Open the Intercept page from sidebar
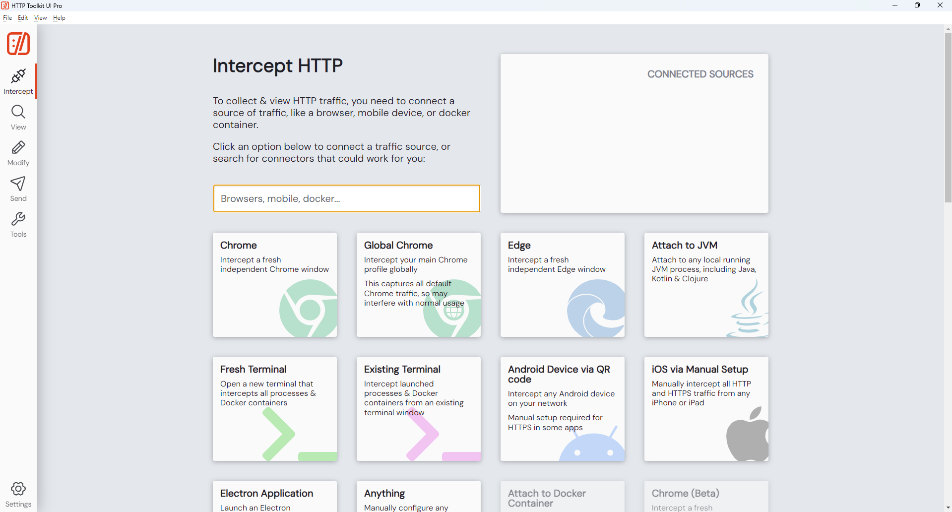 18,82
